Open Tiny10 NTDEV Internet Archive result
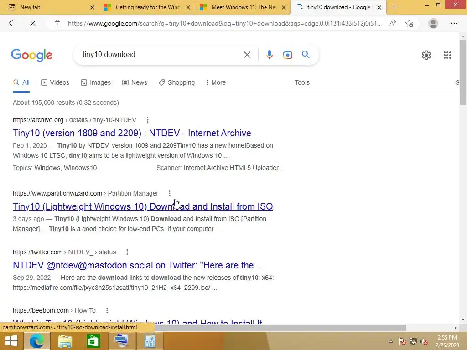 pyautogui.click(x=132, y=133)
